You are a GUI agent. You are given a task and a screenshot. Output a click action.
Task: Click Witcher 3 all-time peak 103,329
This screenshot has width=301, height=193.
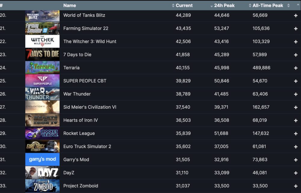click(261, 42)
